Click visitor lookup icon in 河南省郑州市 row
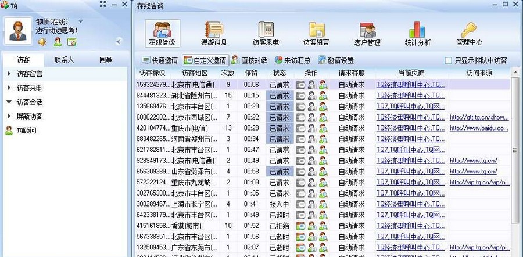 pos(323,139)
